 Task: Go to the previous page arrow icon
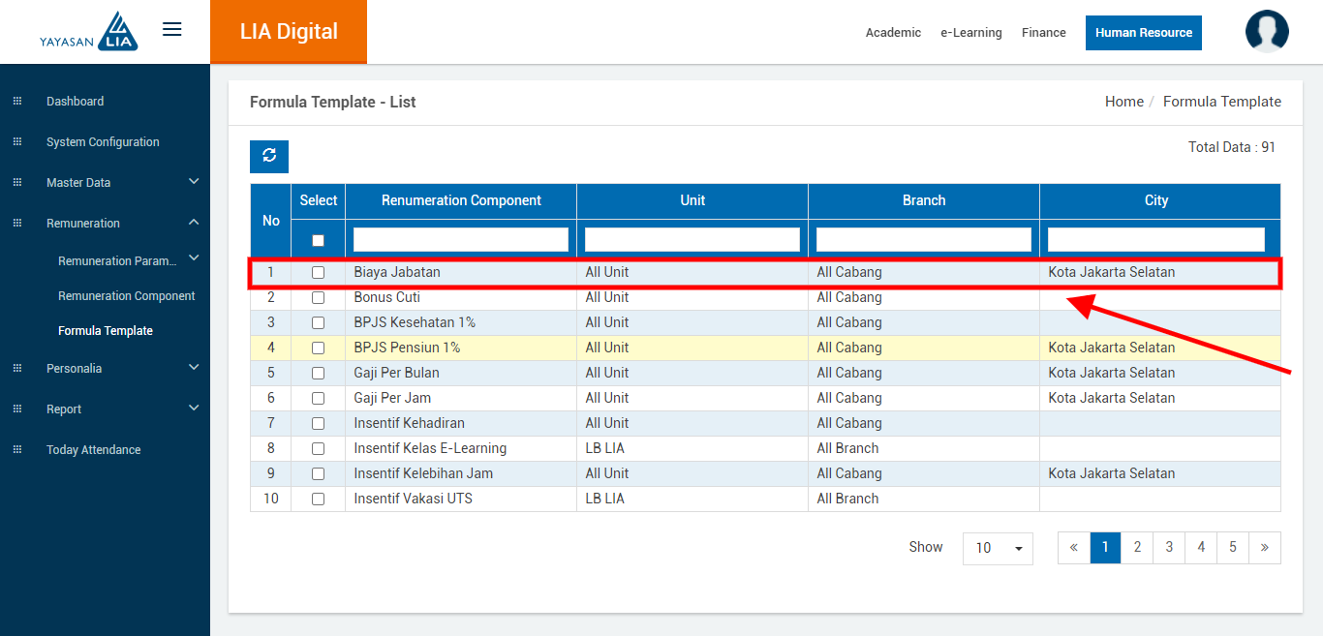tap(1073, 547)
